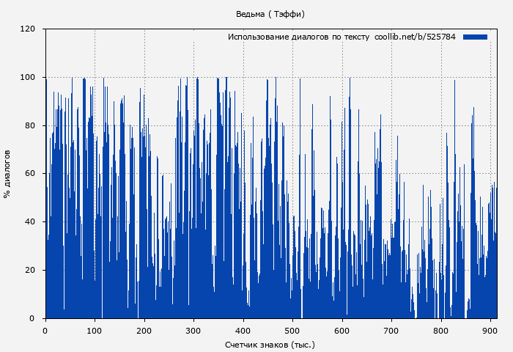Click the 20 tick on the y-axis
The width and height of the screenshot is (513, 352).
point(30,270)
